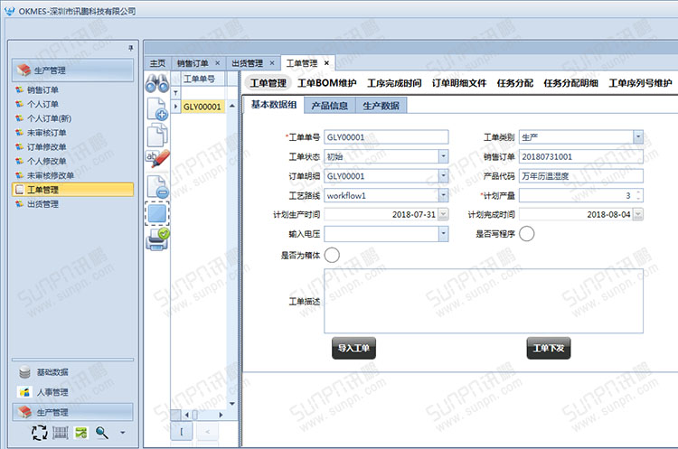Toggle the 是否为精体 round option
This screenshot has width=678, height=449.
click(332, 256)
